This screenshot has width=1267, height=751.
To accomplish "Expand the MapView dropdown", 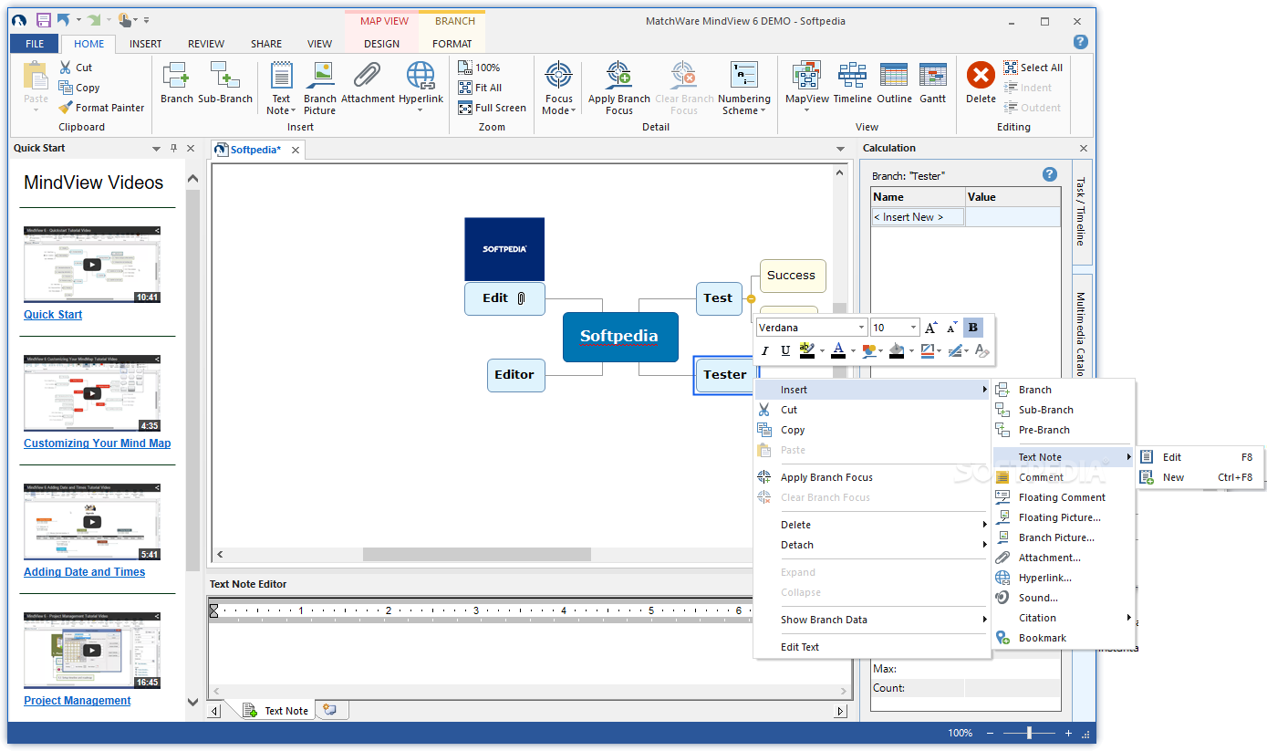I will click(x=807, y=88).
